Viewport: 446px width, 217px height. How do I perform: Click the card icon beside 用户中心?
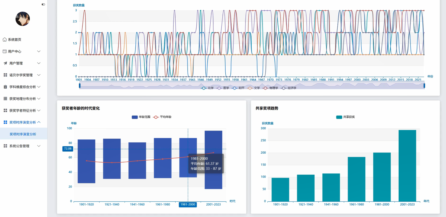tap(5, 51)
